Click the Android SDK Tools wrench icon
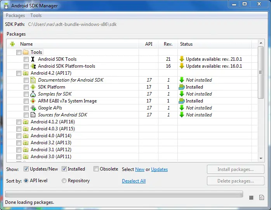 (x=33, y=59)
